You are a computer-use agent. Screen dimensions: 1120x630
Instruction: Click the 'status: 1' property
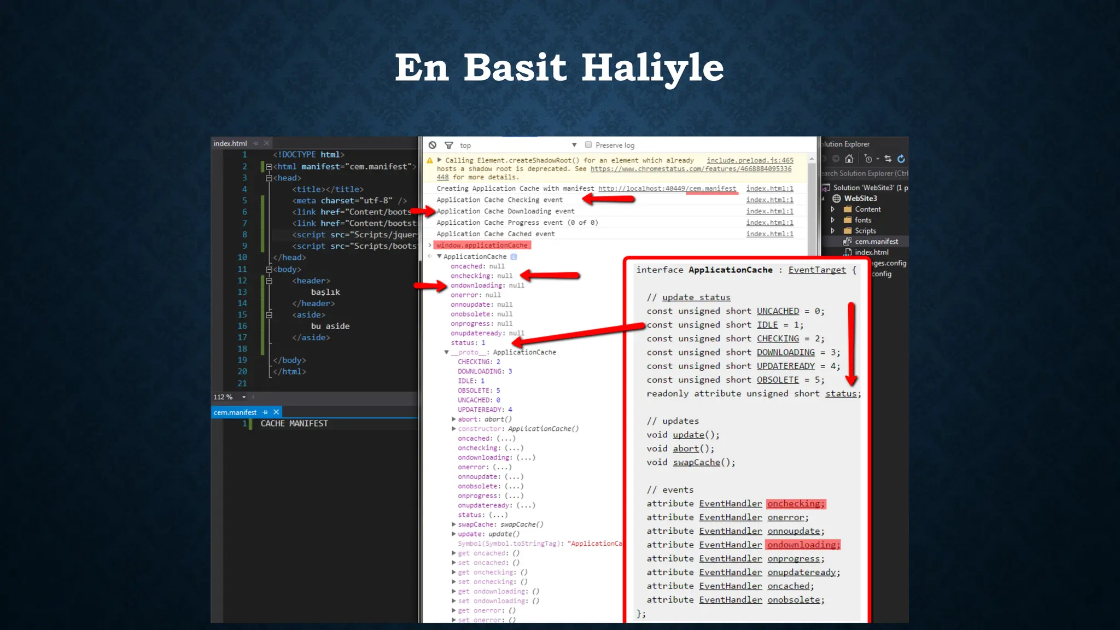468,343
